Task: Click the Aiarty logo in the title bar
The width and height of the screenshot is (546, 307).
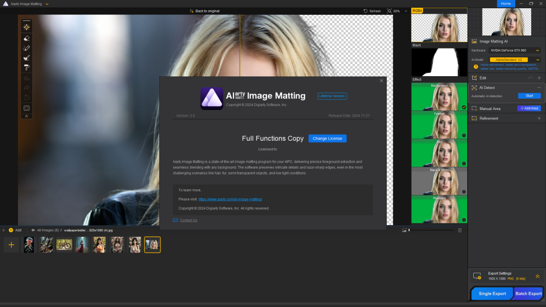Action: [x=6, y=4]
